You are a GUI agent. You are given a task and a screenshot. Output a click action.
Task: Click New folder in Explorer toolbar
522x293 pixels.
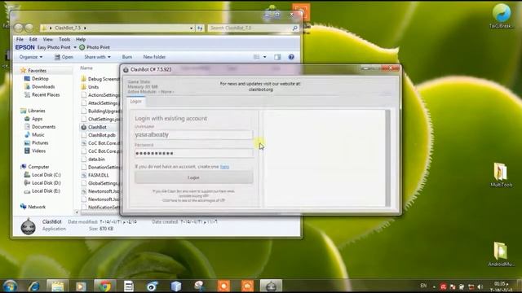click(x=154, y=57)
